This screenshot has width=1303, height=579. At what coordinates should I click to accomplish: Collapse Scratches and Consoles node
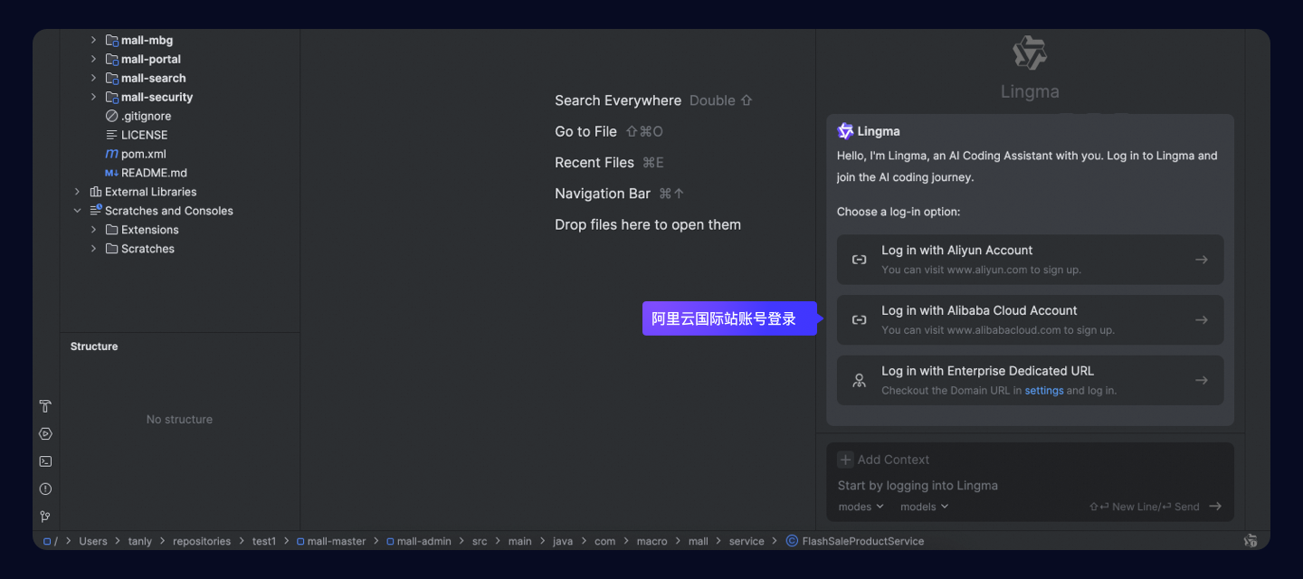pyautogui.click(x=77, y=211)
